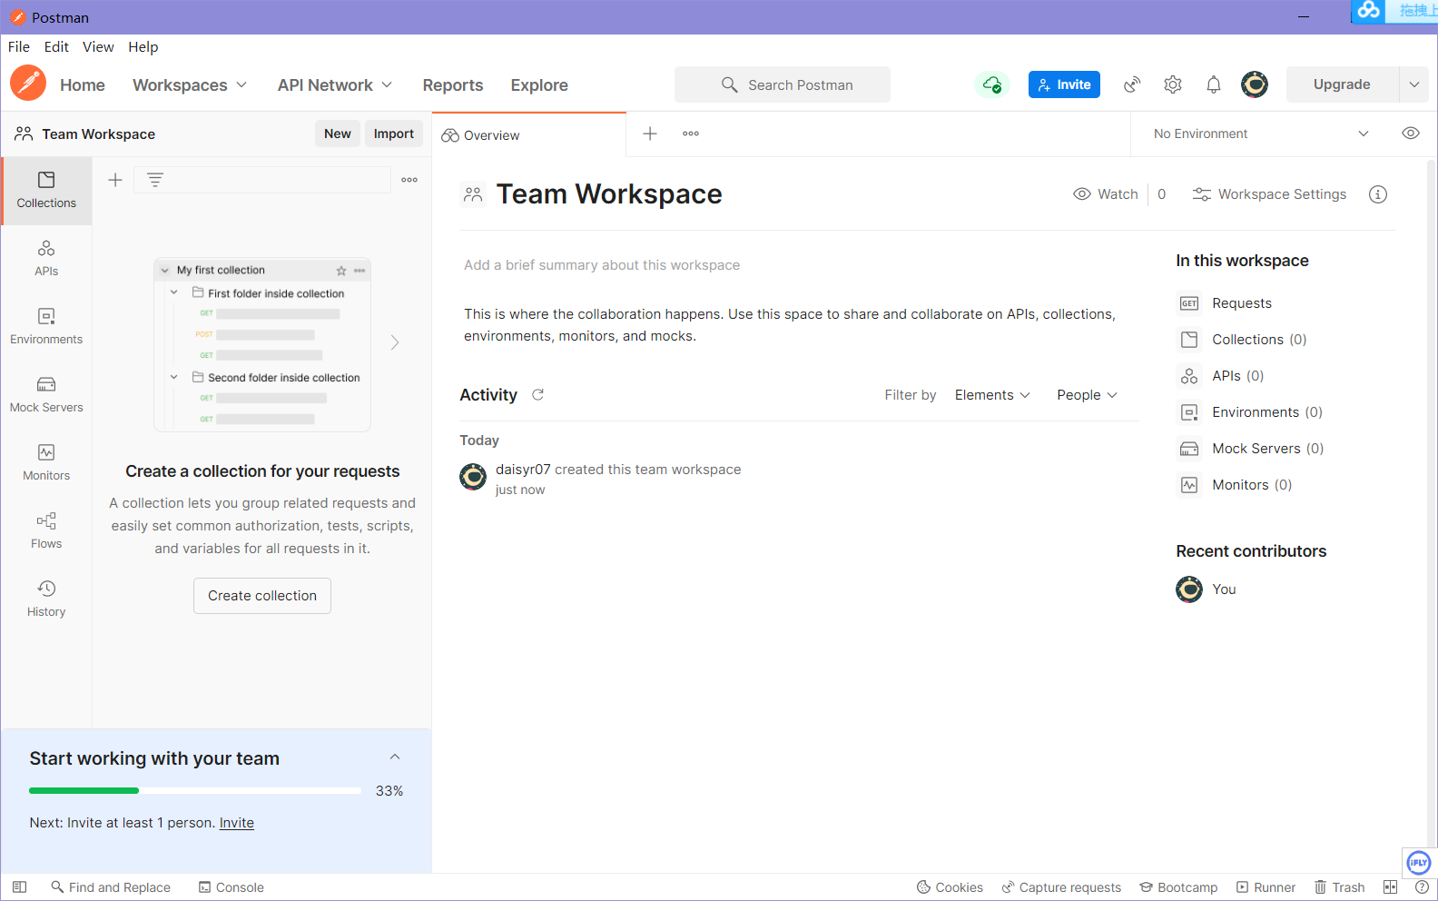Open Requests in workspace list

point(1226,303)
